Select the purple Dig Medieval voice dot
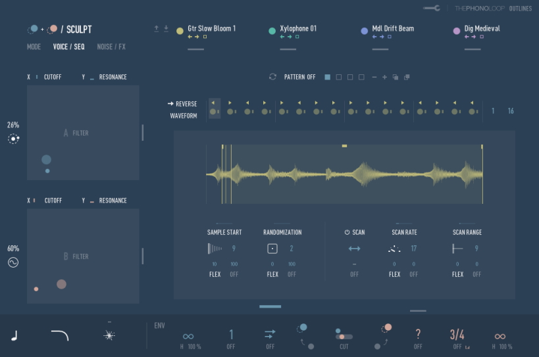 [457, 31]
